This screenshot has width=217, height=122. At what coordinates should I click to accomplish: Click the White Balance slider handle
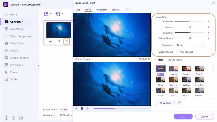[190, 38]
